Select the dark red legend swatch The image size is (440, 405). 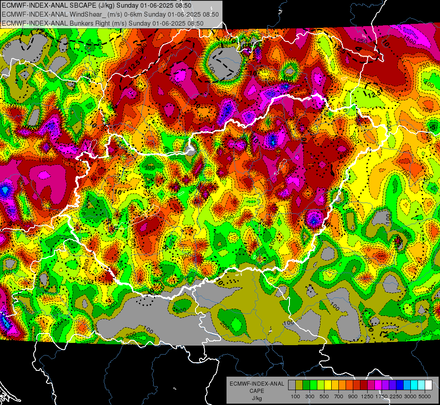364,385
